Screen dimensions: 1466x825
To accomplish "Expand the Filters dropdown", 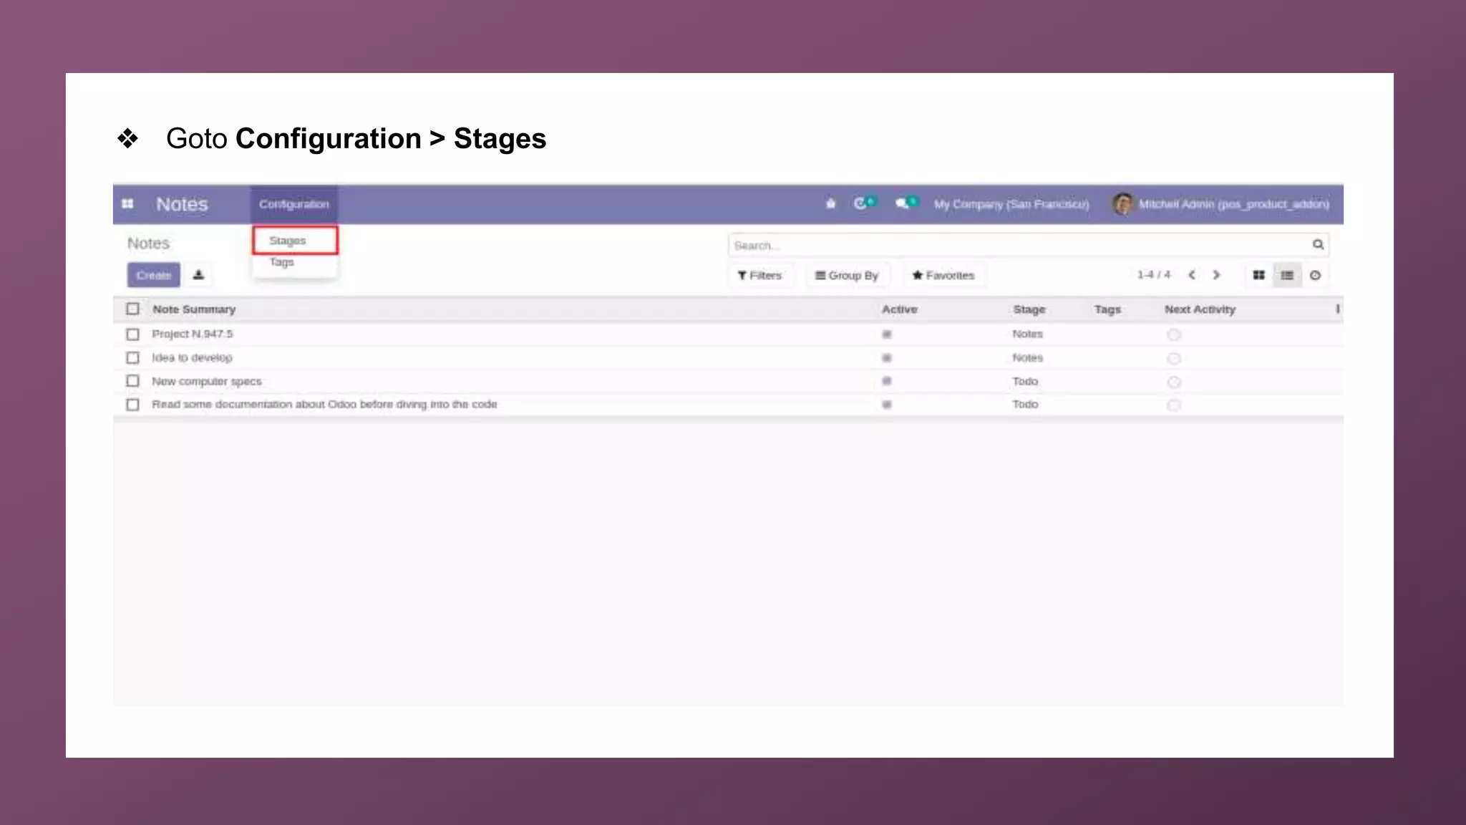I will pyautogui.click(x=759, y=275).
